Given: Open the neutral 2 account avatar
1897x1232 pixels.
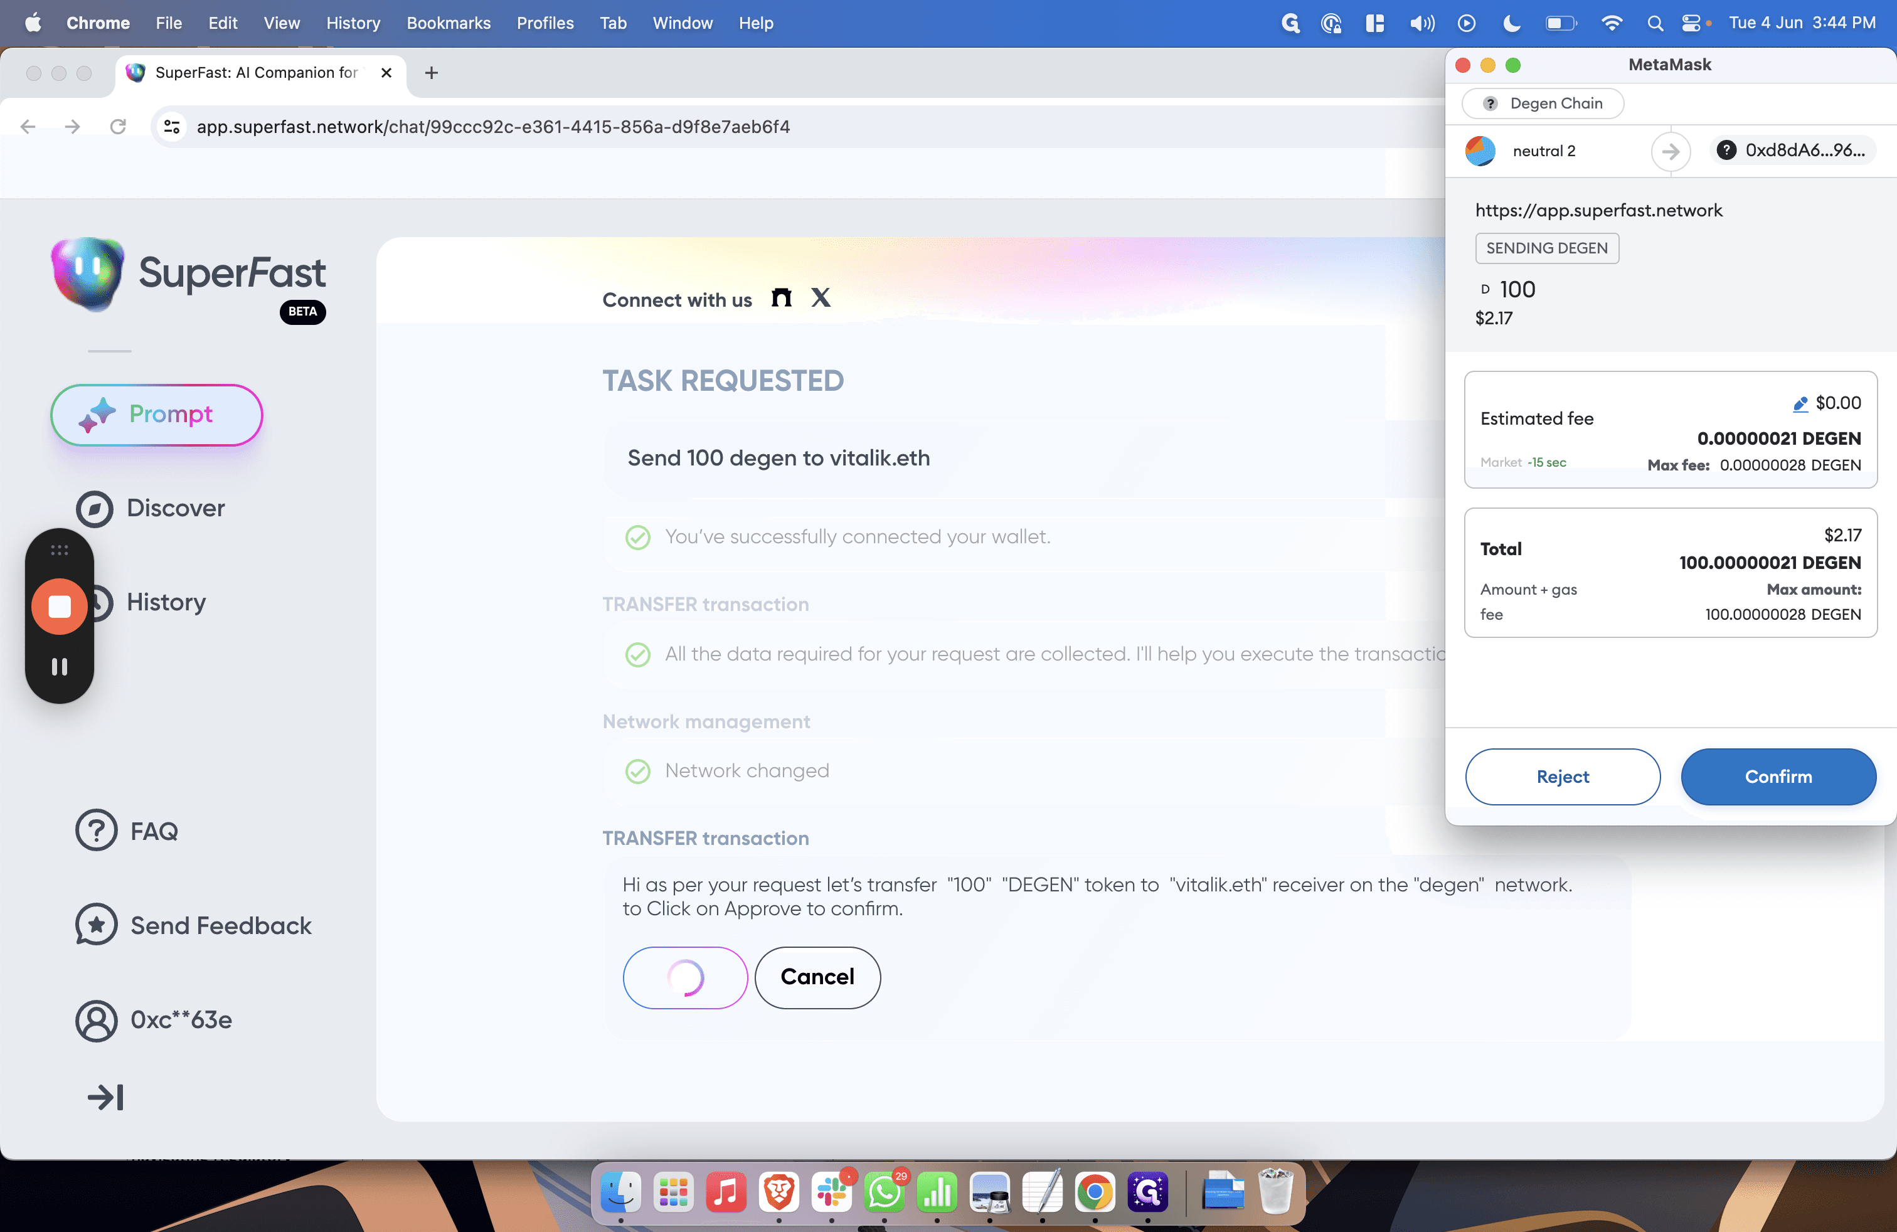Looking at the screenshot, I should pos(1480,151).
